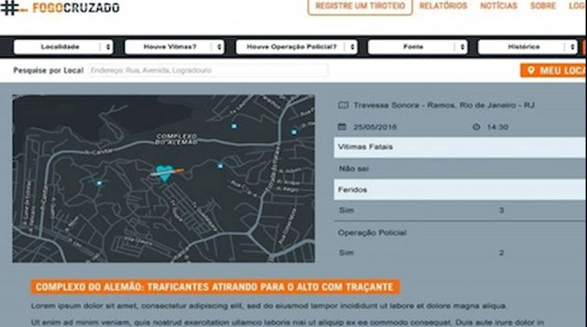Open the Notícias page
Viewport: 587px width, 327px height.
pyautogui.click(x=498, y=6)
